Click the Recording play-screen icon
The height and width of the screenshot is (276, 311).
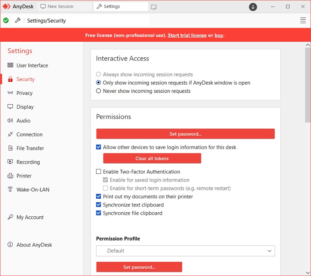pos(10,162)
